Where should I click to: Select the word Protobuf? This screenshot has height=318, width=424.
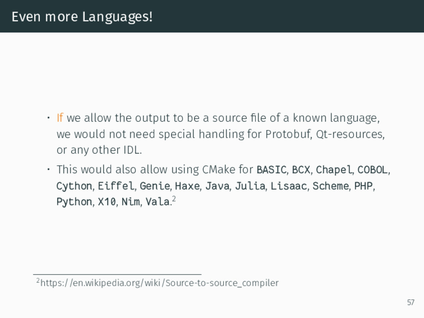click(x=288, y=134)
